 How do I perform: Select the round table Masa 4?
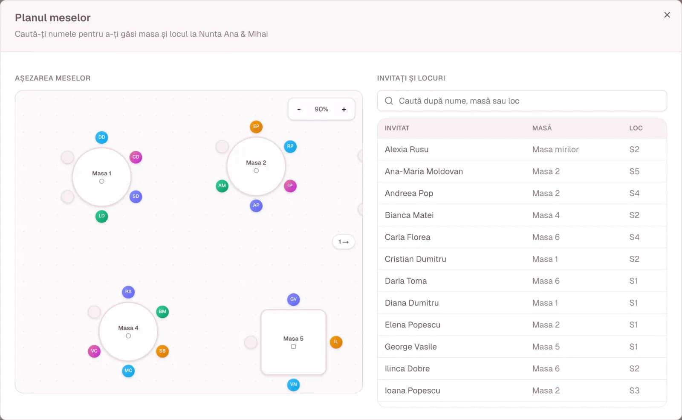pos(128,332)
